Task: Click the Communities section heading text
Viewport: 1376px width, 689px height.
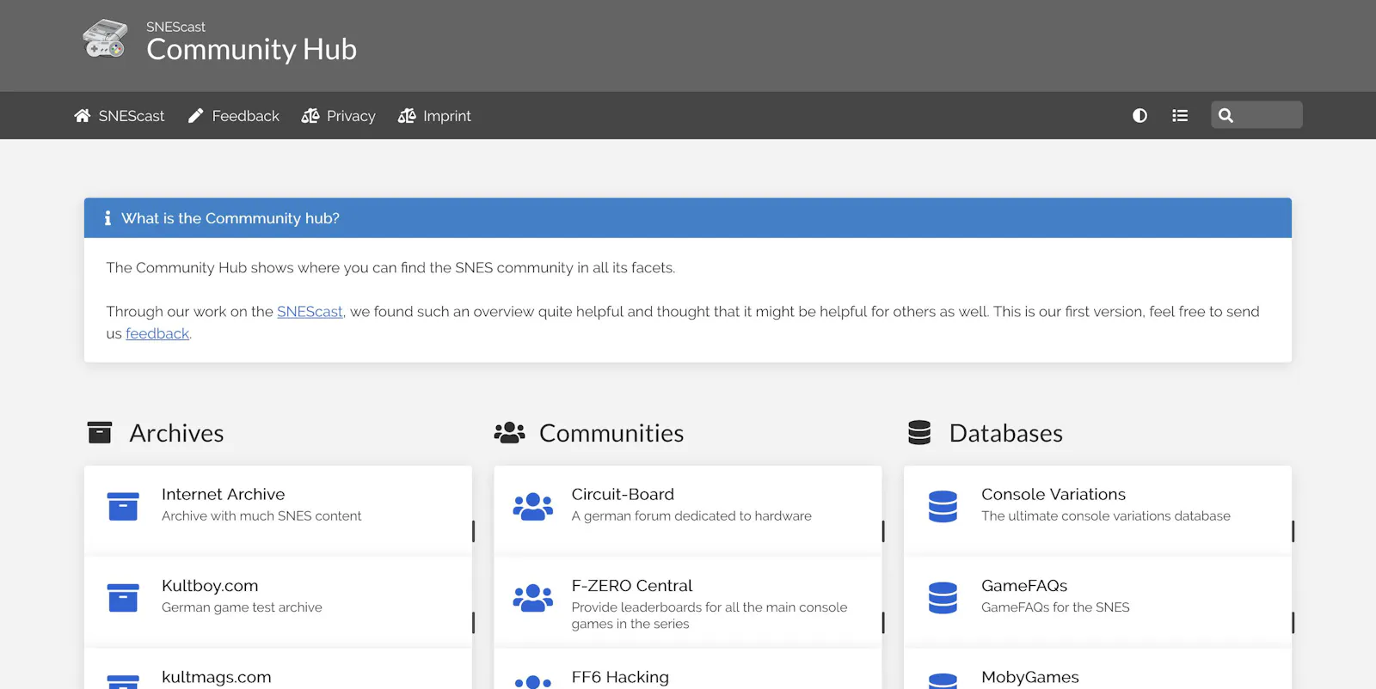Action: pos(611,433)
